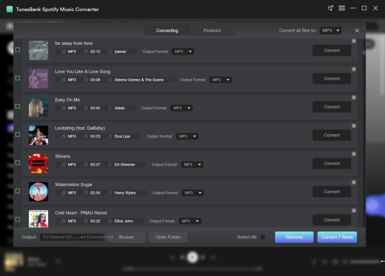Click the output path input field
This screenshot has width=385, height=276.
(x=73, y=237)
